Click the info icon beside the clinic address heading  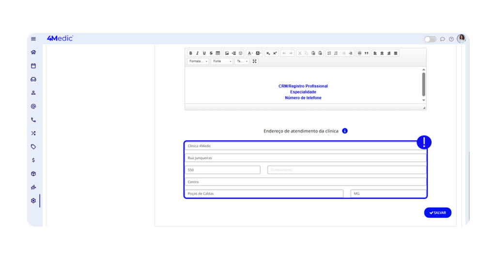pos(345,131)
